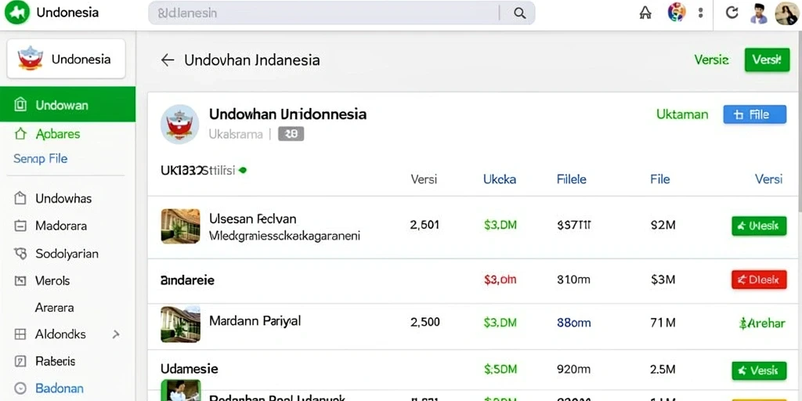Click the rightmost blue Versi column header

click(x=769, y=179)
